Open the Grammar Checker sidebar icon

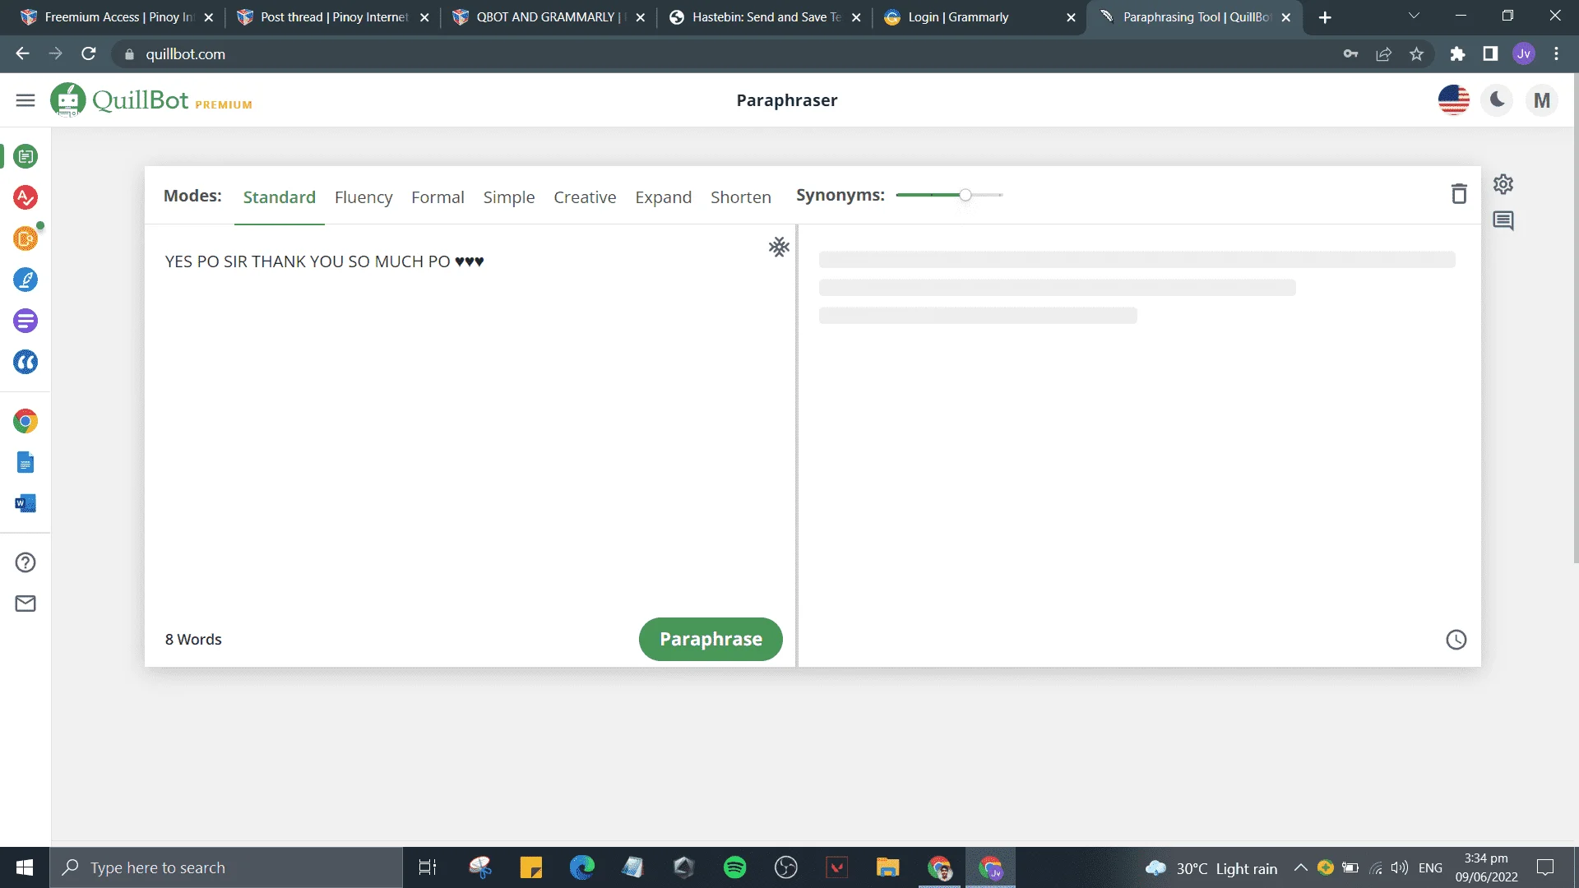25,197
